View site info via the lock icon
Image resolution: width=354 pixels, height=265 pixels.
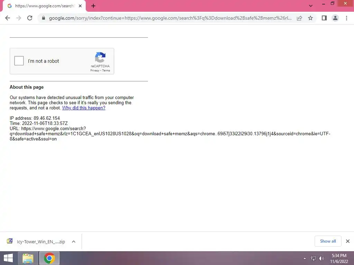pyautogui.click(x=44, y=18)
